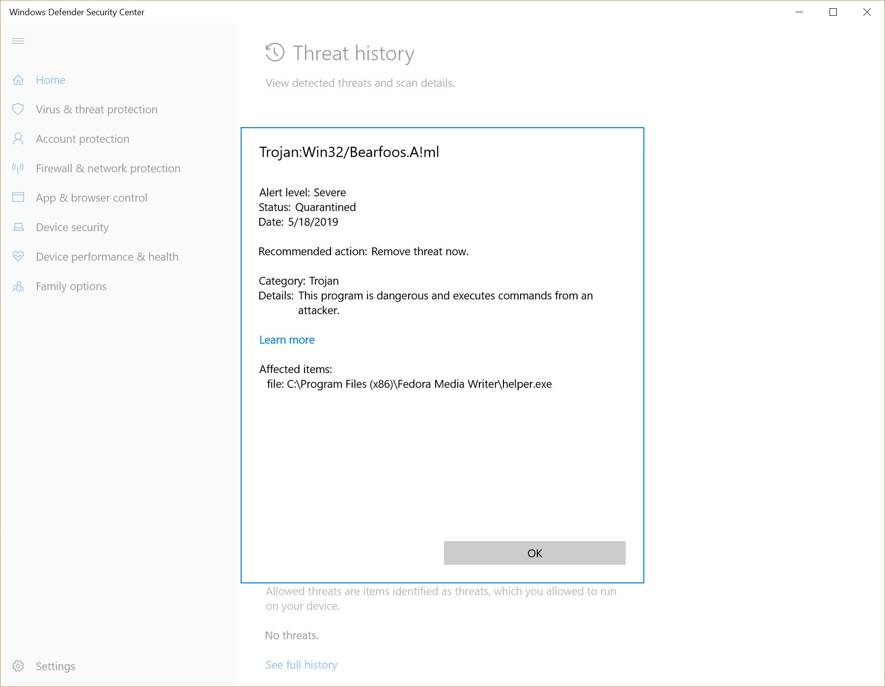
Task: Select the Virus & threat protection shield icon
Action: (18, 110)
